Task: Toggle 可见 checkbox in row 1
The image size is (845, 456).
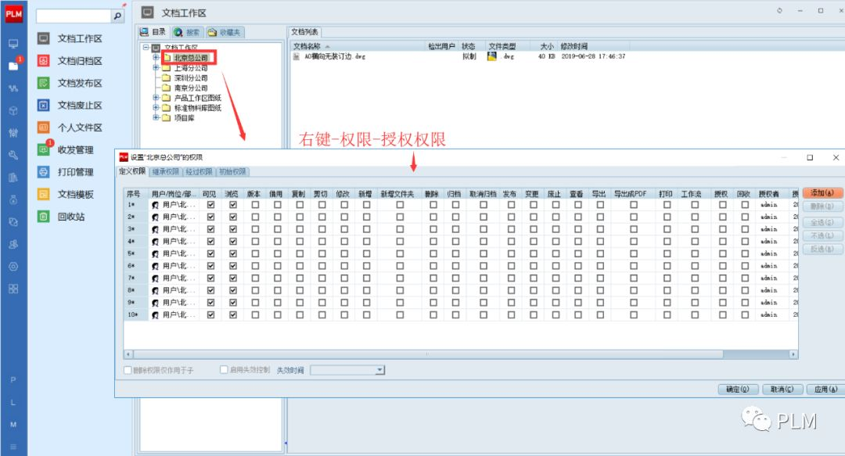Action: click(x=210, y=205)
